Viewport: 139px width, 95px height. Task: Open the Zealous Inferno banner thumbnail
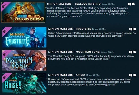point(23,12)
